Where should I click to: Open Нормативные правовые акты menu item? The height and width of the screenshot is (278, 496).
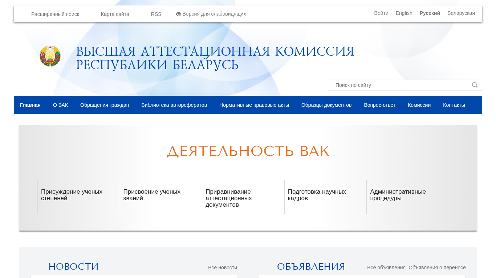(x=254, y=105)
